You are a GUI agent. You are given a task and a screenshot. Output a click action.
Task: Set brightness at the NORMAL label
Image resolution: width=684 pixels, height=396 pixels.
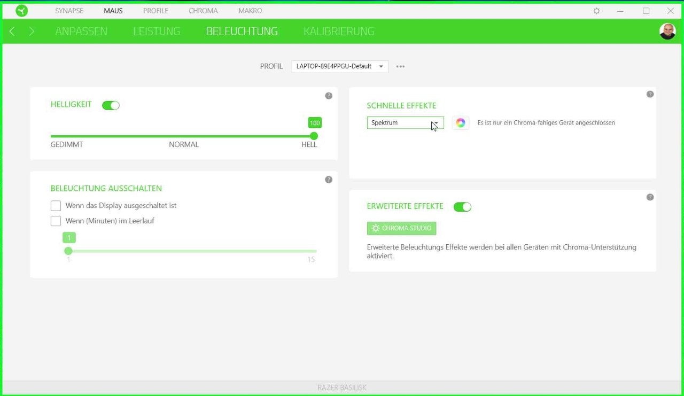coord(184,145)
